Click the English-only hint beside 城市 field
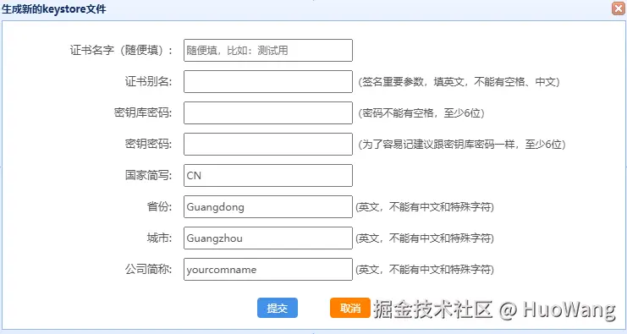The height and width of the screenshot is (334, 627). tap(425, 238)
